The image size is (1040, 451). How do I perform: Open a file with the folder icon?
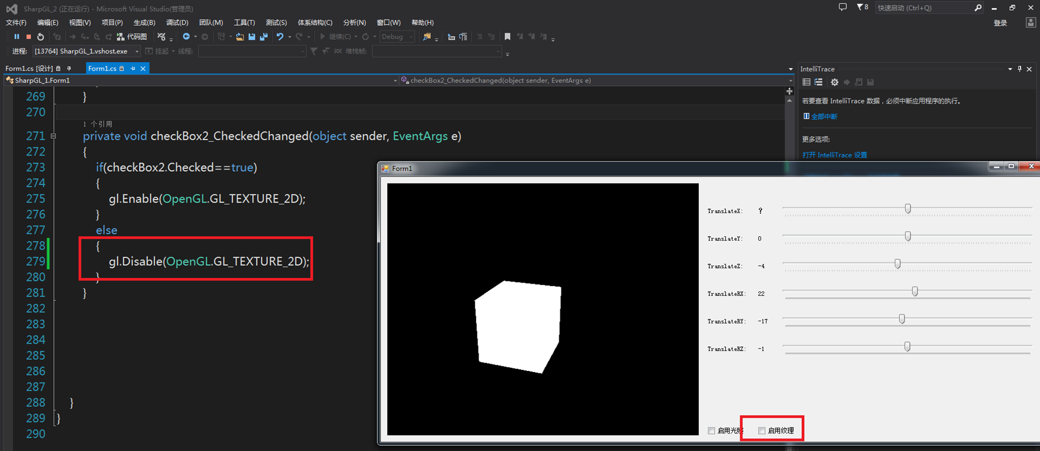pyautogui.click(x=240, y=37)
